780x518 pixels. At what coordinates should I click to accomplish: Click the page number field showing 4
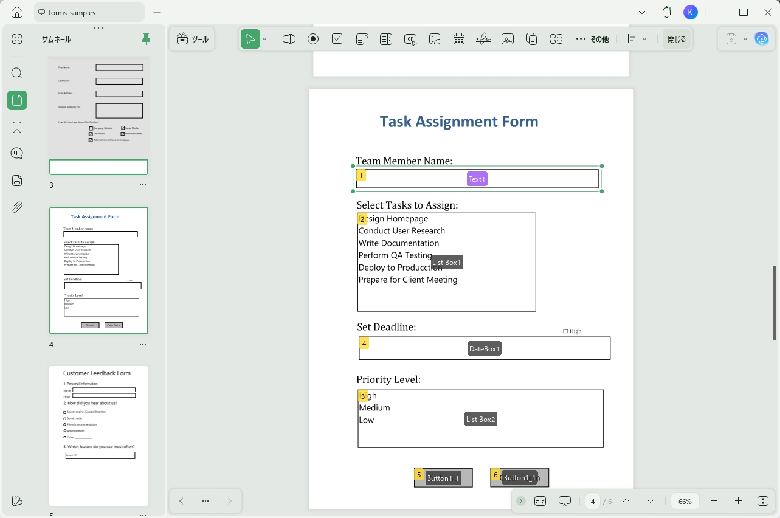(x=593, y=501)
